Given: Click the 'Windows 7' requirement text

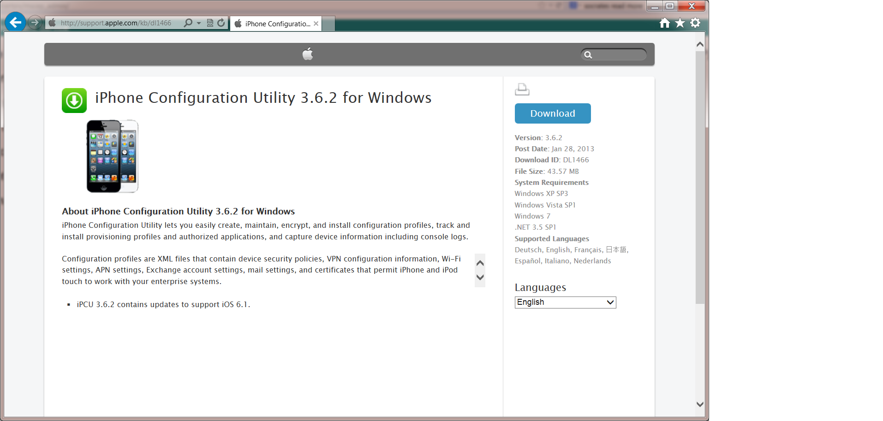Looking at the screenshot, I should (532, 216).
